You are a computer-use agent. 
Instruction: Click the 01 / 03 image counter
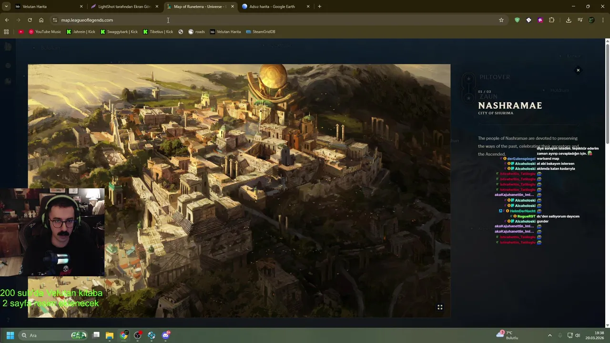click(484, 91)
